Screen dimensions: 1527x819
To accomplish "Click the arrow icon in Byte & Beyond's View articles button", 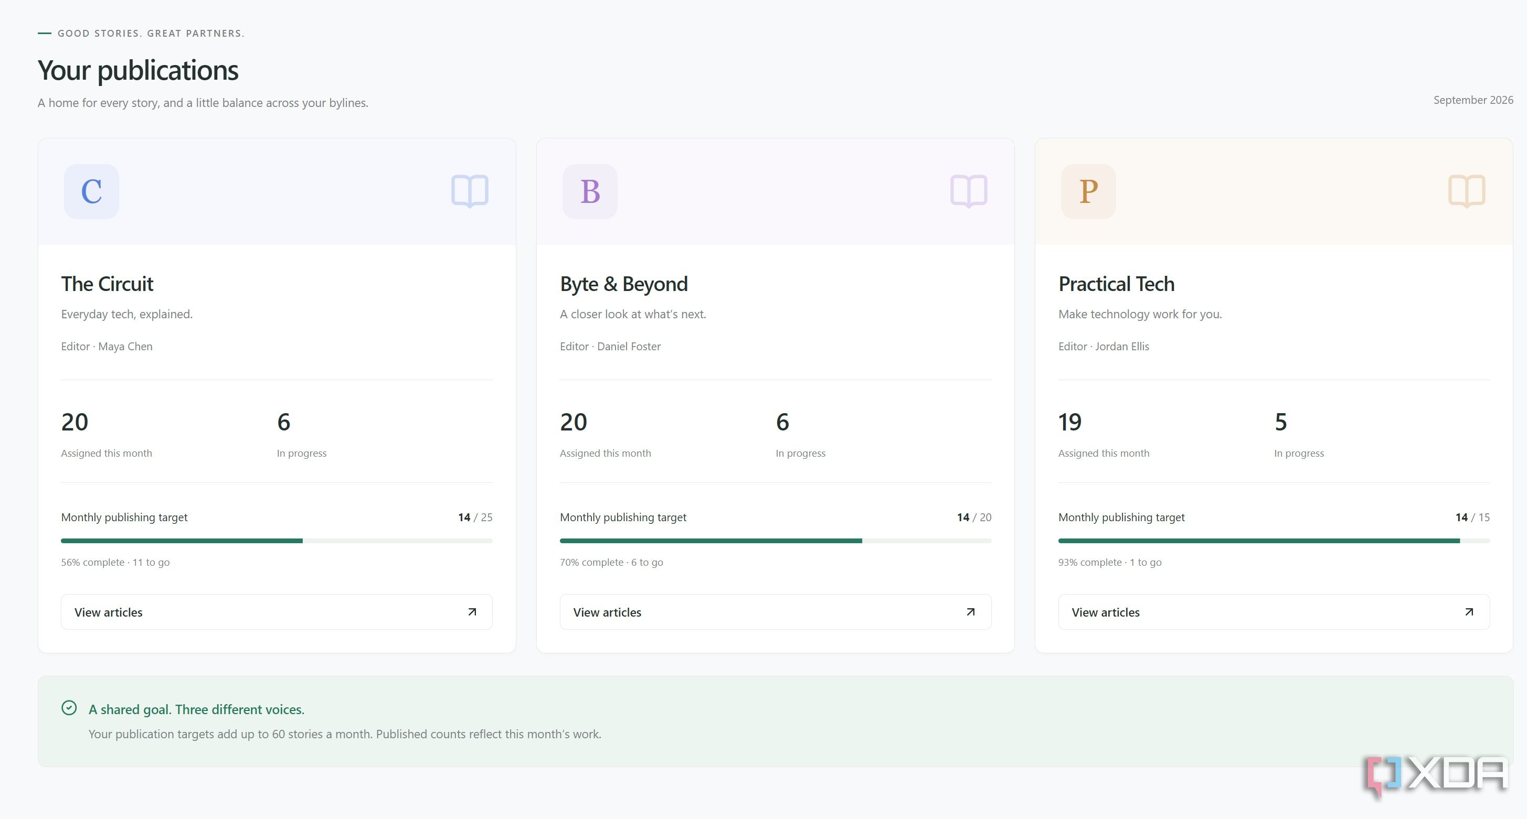I will [x=971, y=612].
